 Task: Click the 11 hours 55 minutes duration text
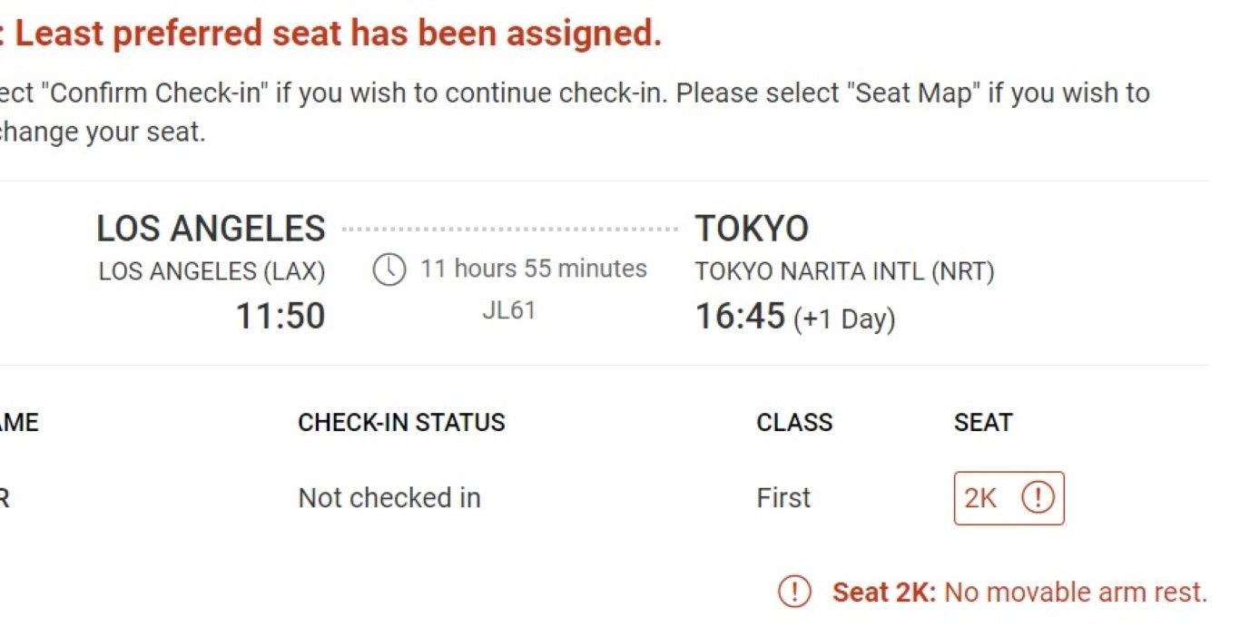tap(534, 269)
